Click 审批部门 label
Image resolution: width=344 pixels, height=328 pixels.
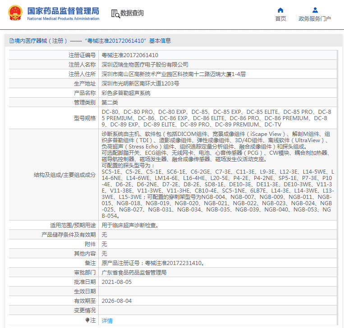[85, 272]
